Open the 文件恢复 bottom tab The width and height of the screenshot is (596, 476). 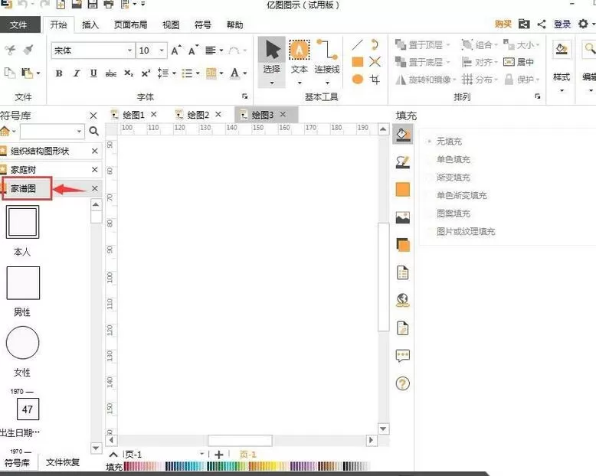[x=63, y=462]
